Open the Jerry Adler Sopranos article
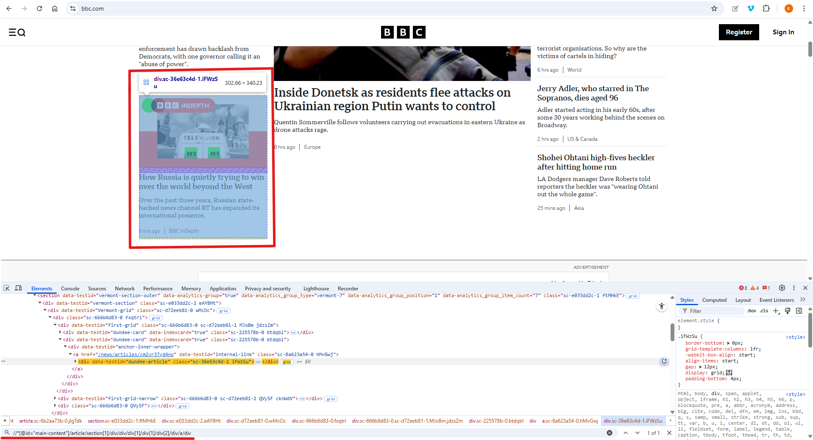Screen dimensions: 813x440 [x=593, y=93]
